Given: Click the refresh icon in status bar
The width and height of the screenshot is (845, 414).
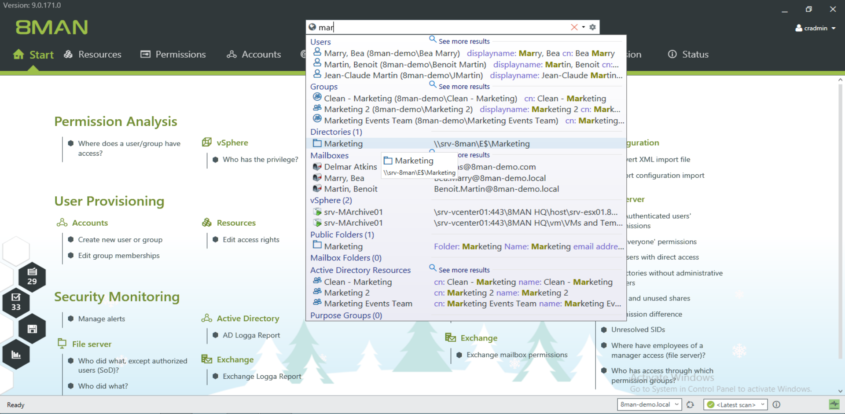Looking at the screenshot, I should click(690, 405).
